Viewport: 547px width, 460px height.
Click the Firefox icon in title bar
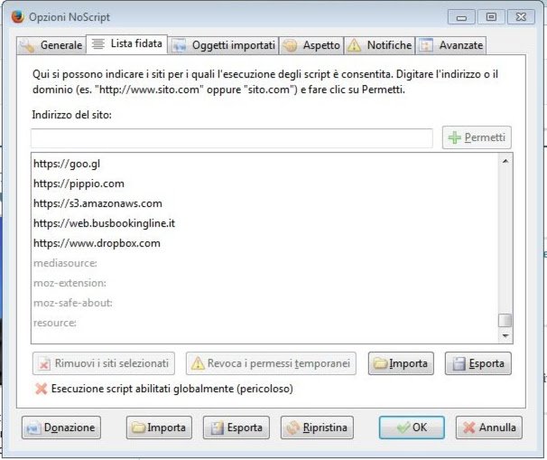17,16
